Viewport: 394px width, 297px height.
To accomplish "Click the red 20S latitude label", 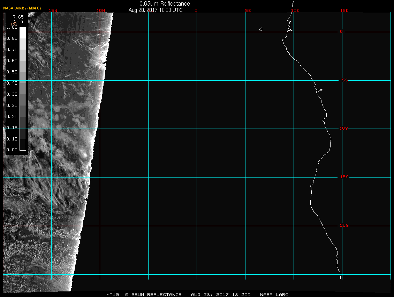I will (344, 226).
